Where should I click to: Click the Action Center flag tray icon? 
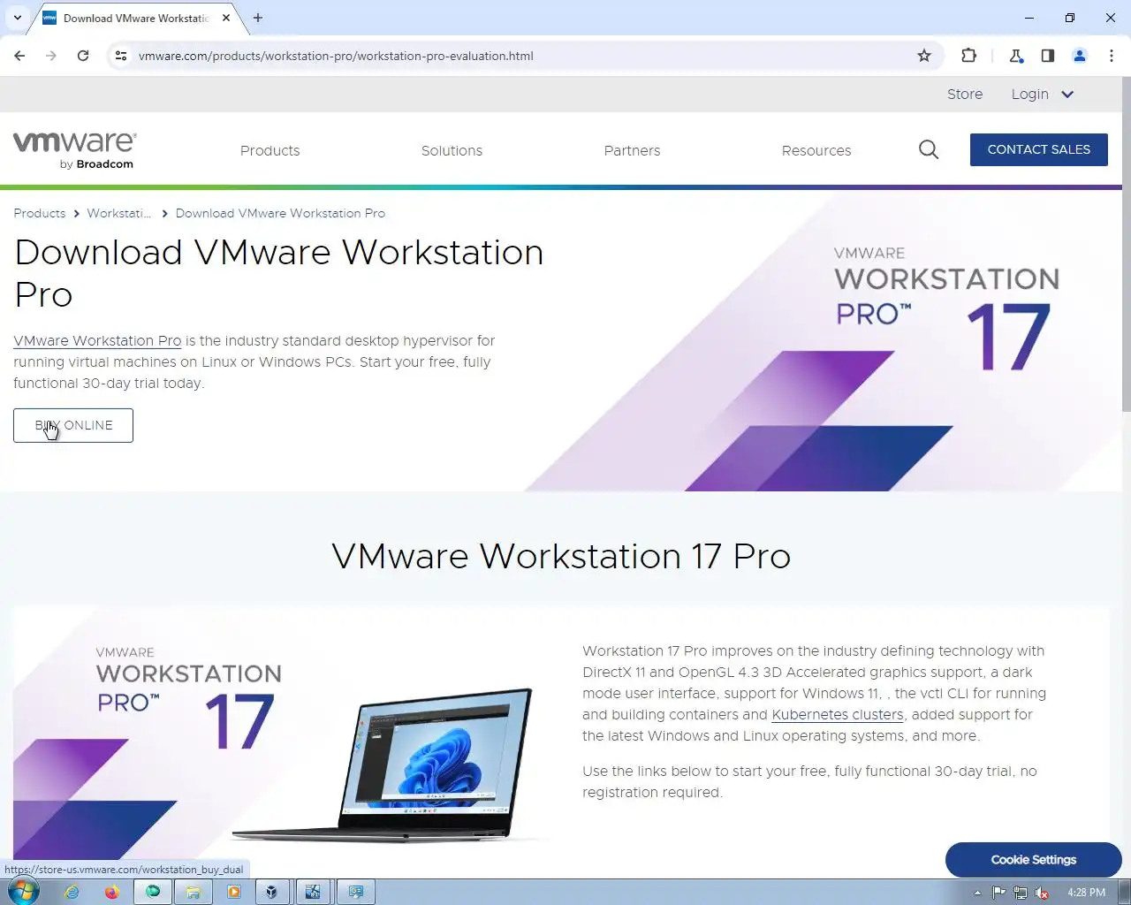[998, 893]
